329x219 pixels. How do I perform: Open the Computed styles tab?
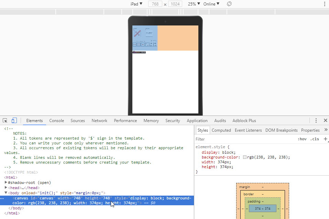221,130
